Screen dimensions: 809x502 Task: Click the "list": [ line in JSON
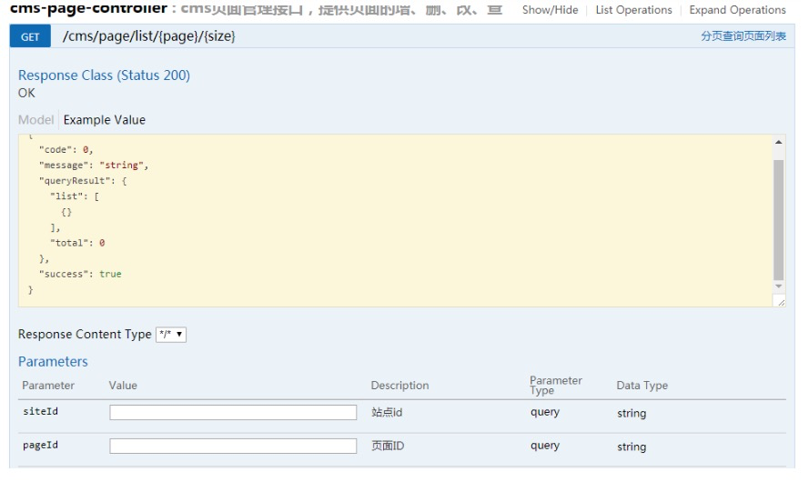[75, 196]
